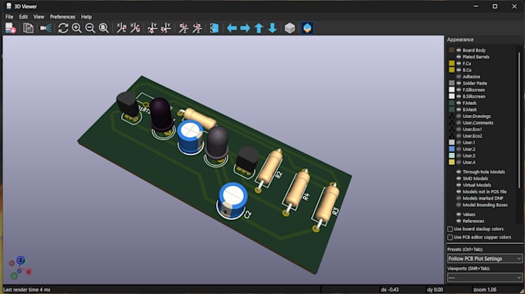
Task: Change the User.2 blue color swatch
Action: coord(452,149)
